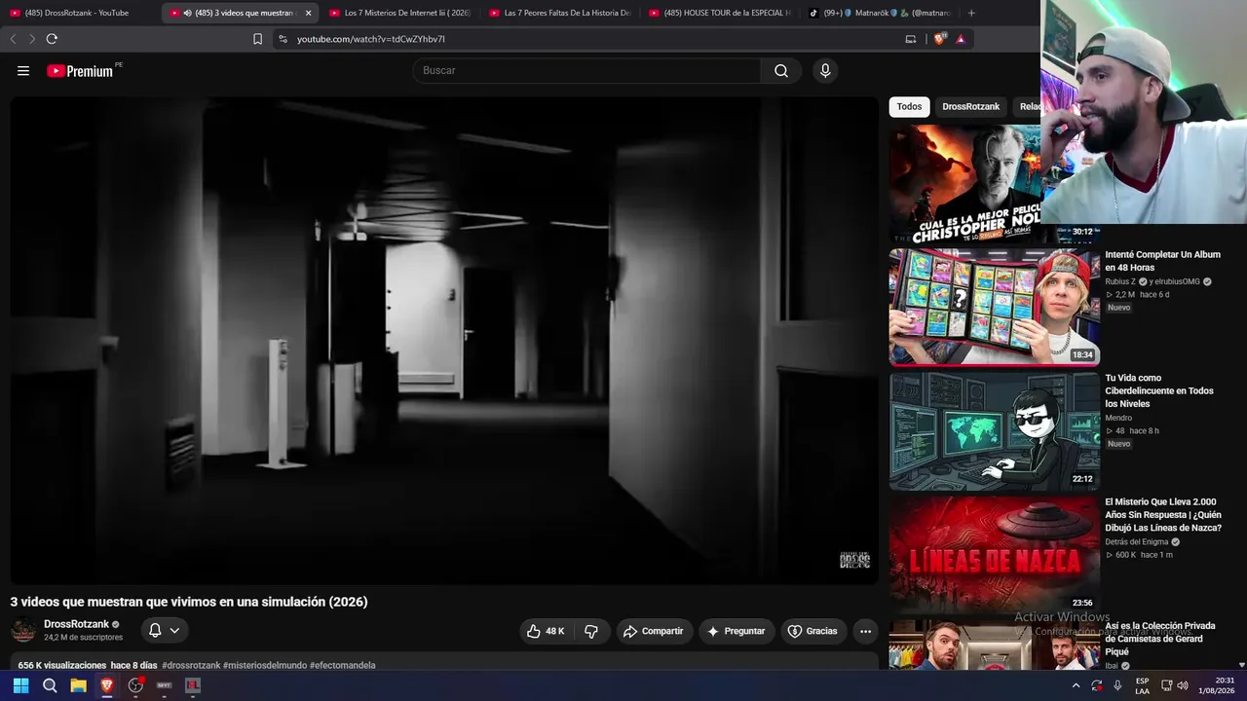
Task: Switch to the HOUSE TOUR tab
Action: (x=718, y=13)
